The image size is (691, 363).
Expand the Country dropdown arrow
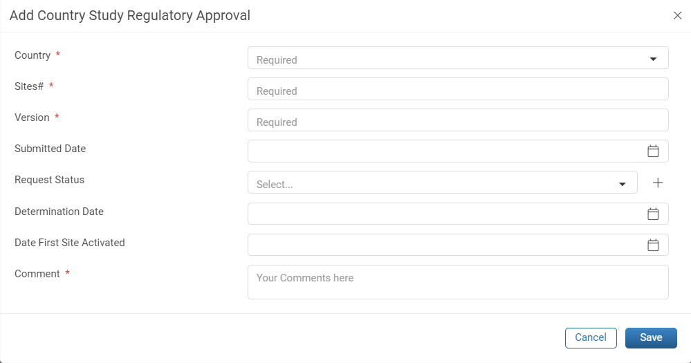[x=653, y=59]
